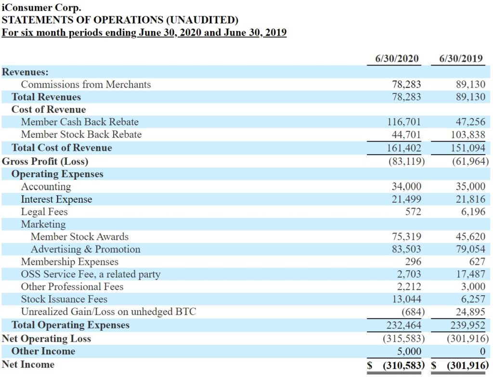Click the 75,319 Member Stock Awards value
This screenshot has height=377, width=493.
(406, 236)
